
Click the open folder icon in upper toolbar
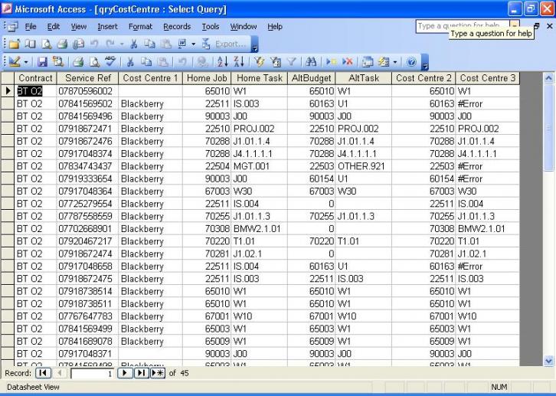(15, 44)
